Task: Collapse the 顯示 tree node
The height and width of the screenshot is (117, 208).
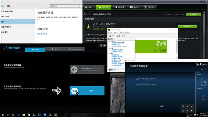Action: [x=109, y=53]
